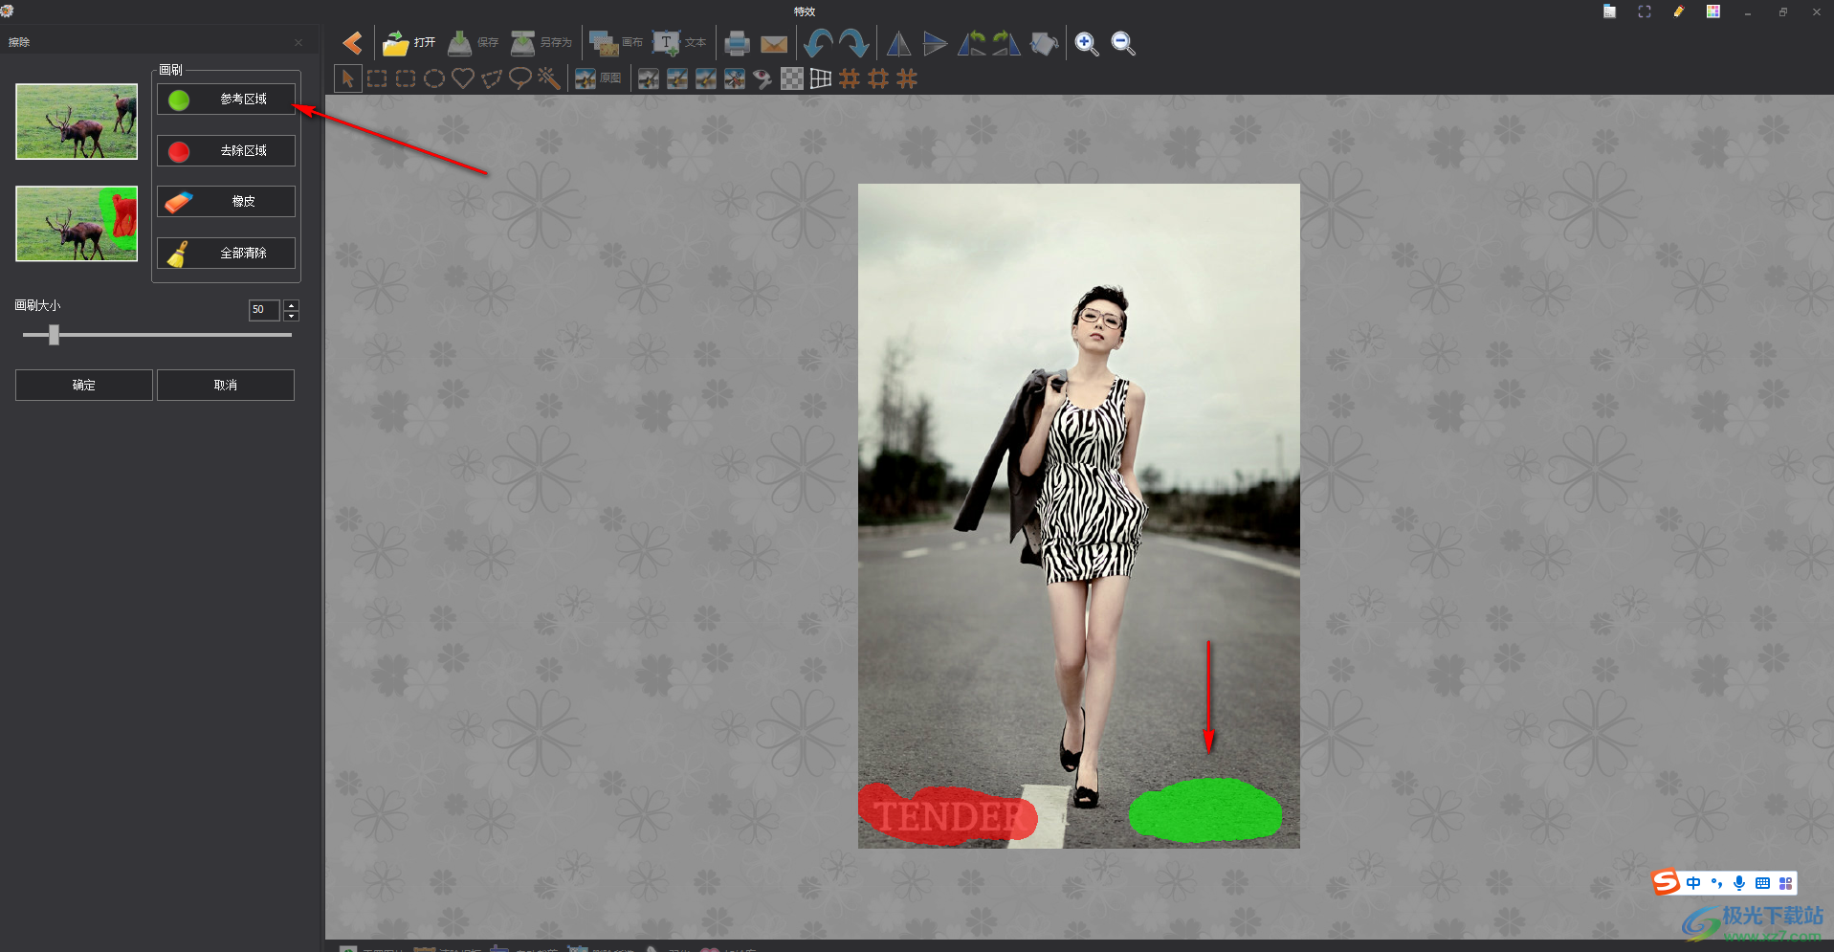Screen dimensions: 1834x952
Task: Click the third orange hash grid icon
Action: (907, 78)
